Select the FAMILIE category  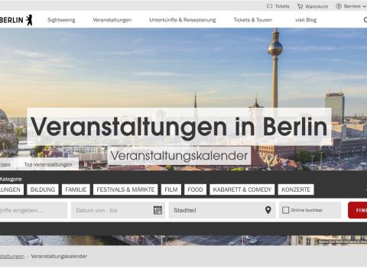(76, 189)
